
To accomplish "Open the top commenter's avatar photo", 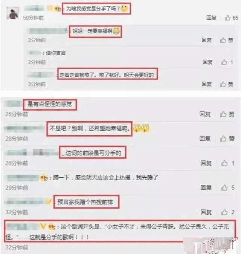I will coord(12,13).
